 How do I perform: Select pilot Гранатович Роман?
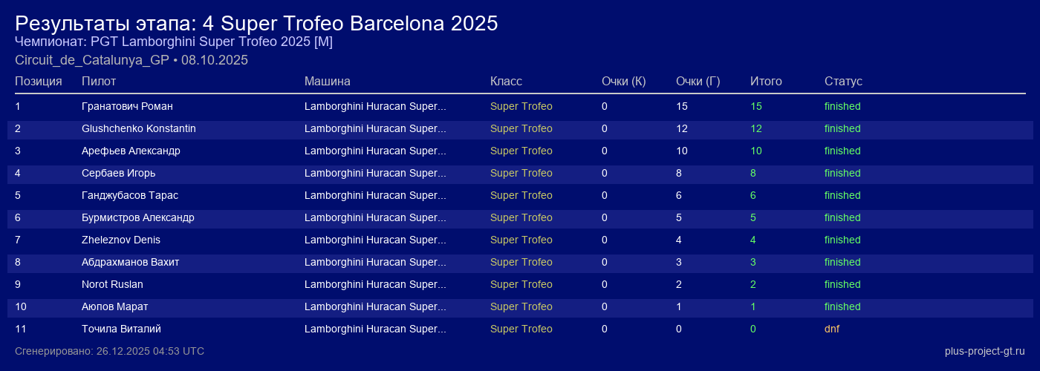(x=127, y=106)
